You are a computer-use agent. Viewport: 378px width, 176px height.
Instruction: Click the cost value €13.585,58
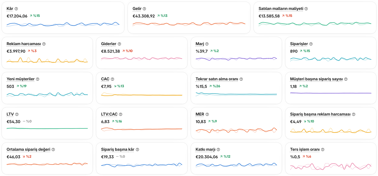269,16
